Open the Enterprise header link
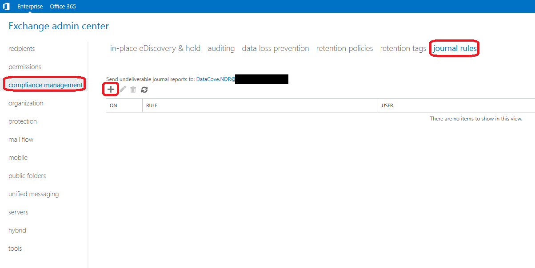 coord(30,6)
